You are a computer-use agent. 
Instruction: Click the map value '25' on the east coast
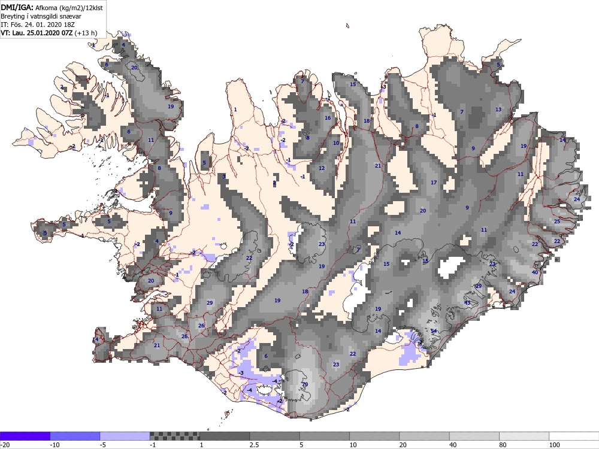557,222
